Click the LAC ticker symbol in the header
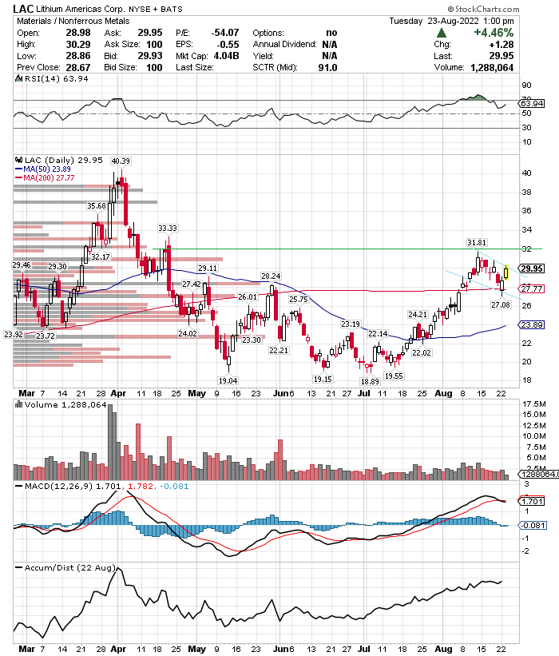 (23, 9)
